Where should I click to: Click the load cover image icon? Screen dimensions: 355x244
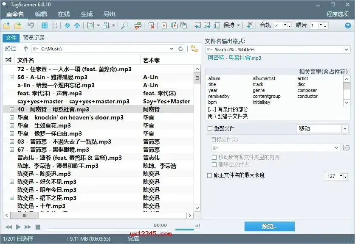[x=197, y=25]
